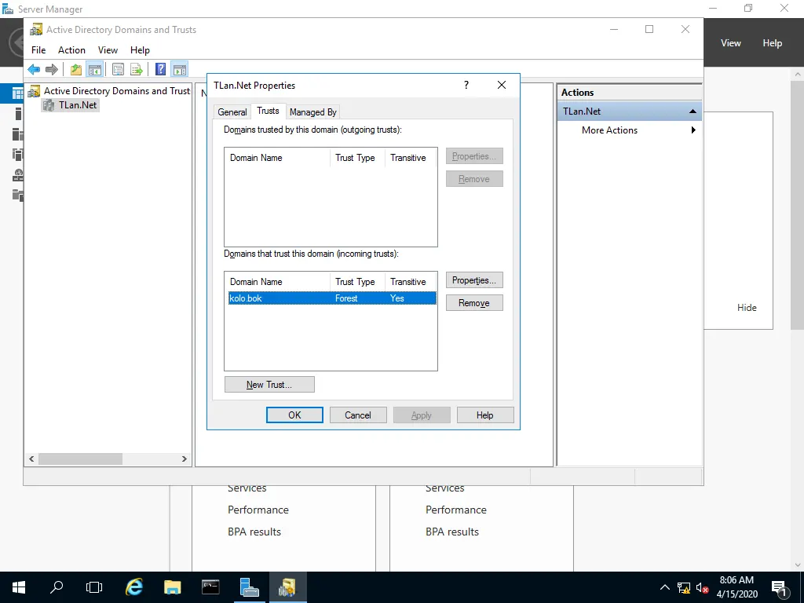Select the Trusts tab
The height and width of the screenshot is (603, 804).
(x=269, y=111)
